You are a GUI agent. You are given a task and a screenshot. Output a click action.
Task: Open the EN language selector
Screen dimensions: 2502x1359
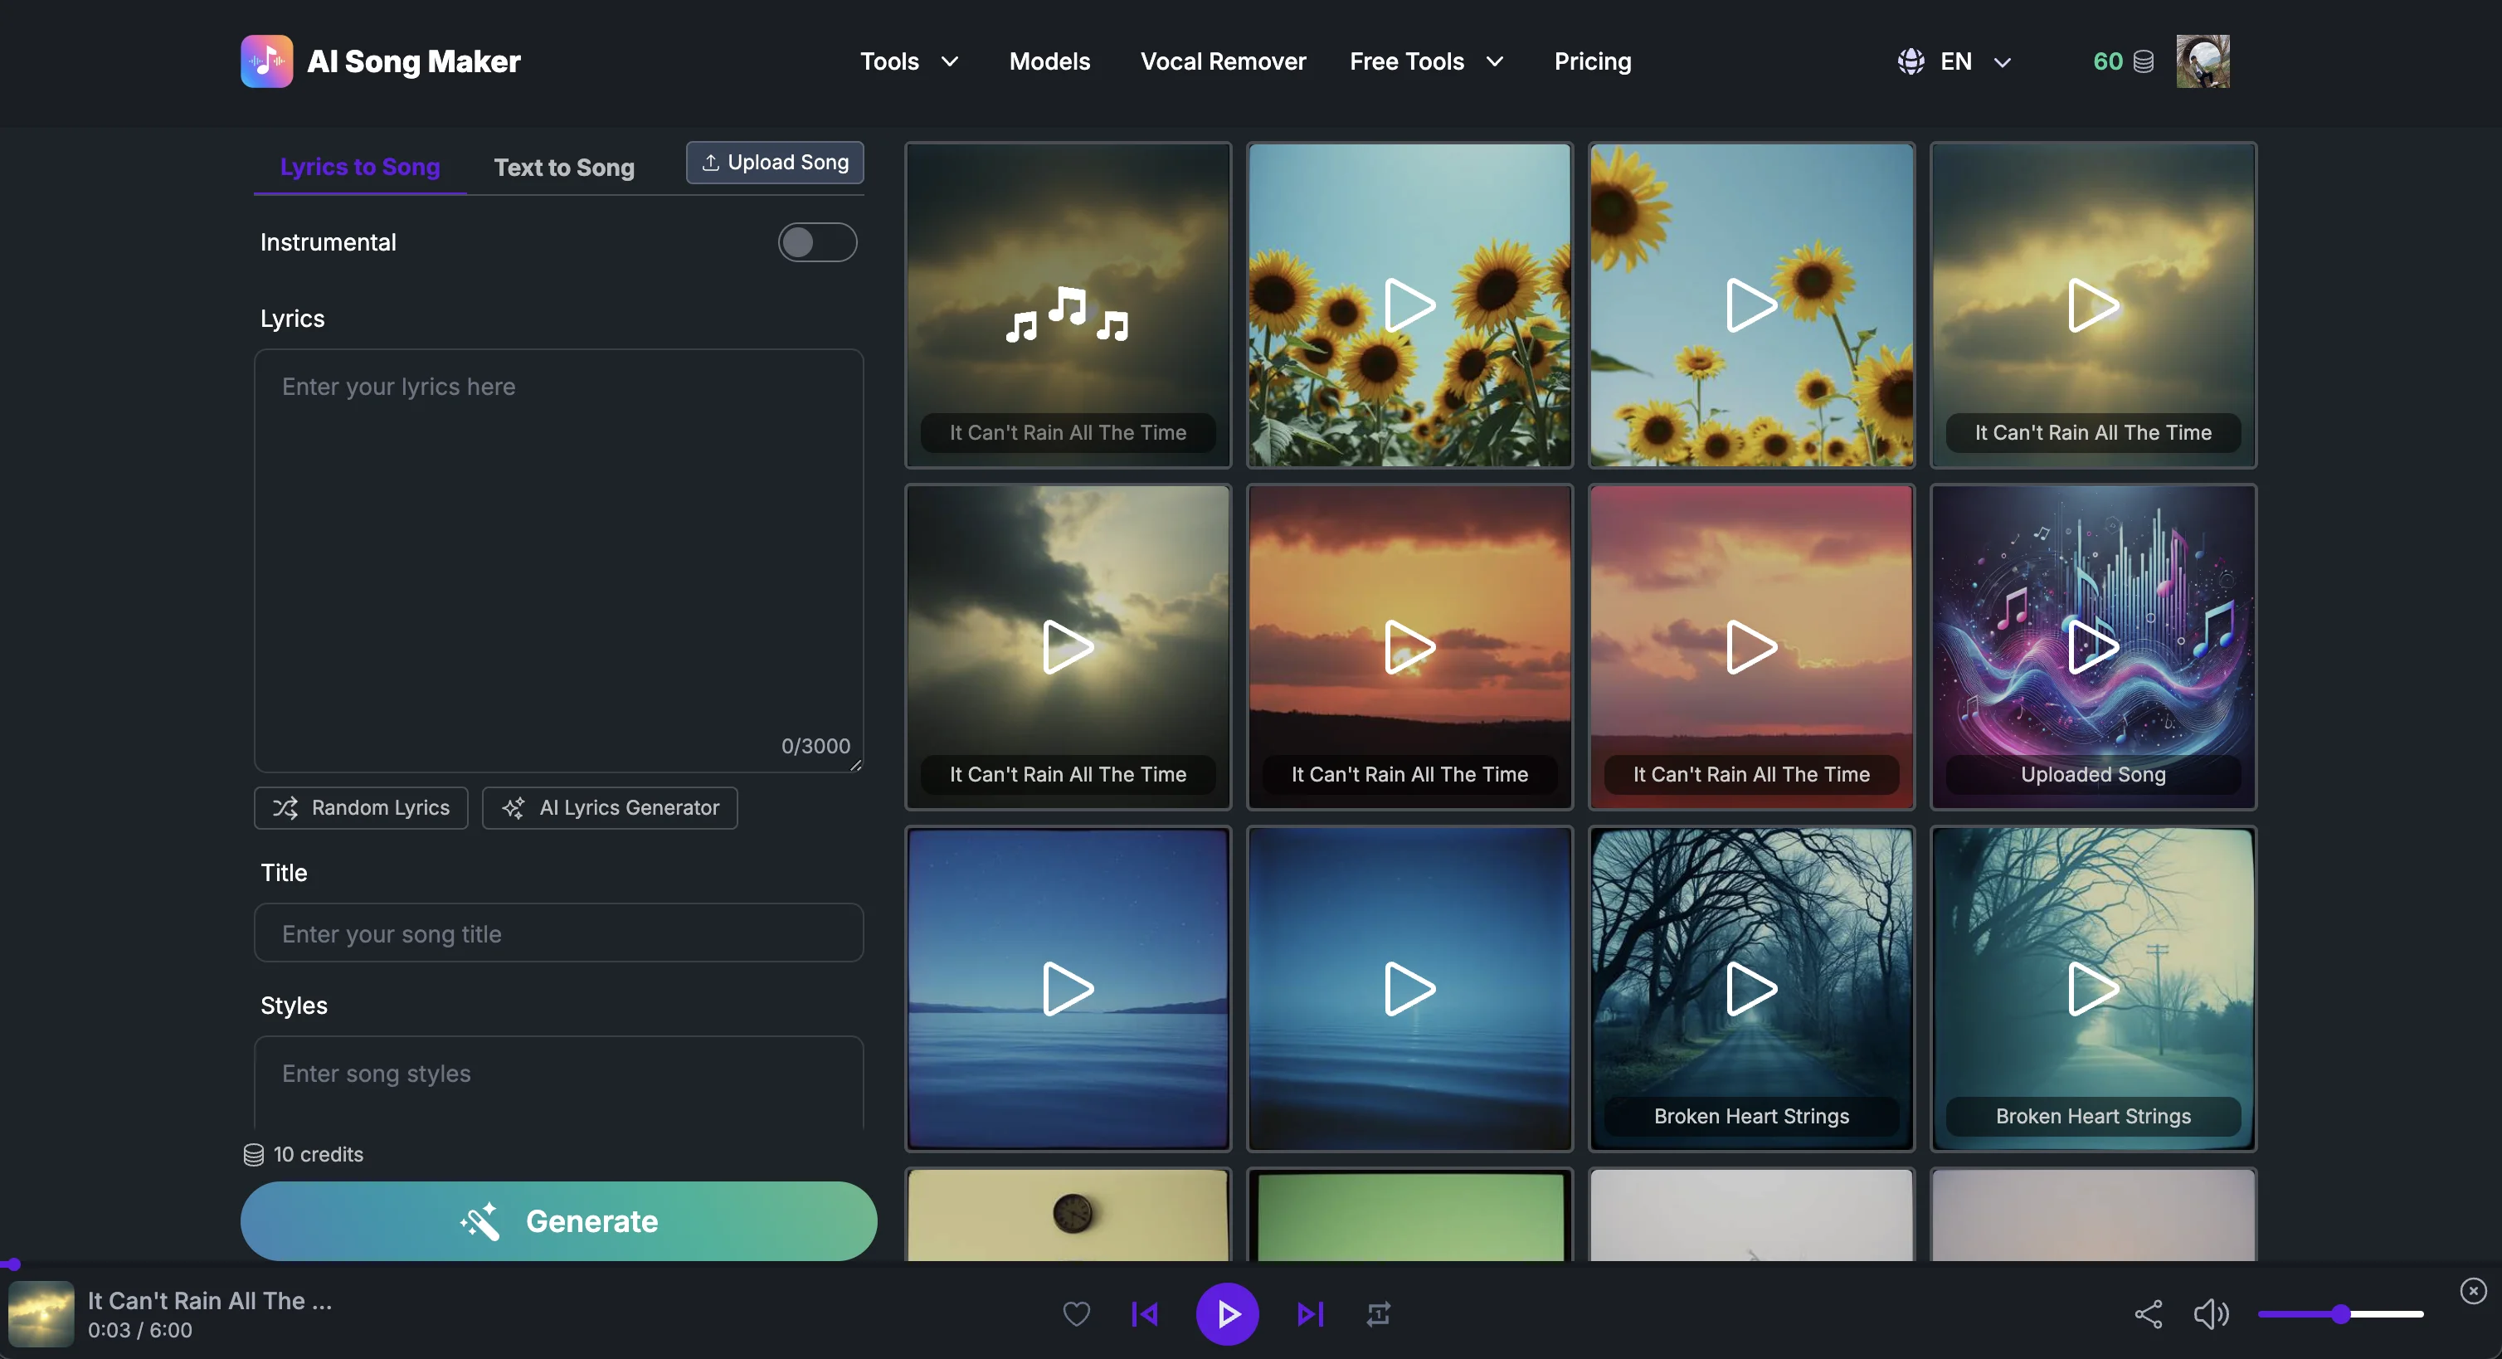click(x=1955, y=61)
